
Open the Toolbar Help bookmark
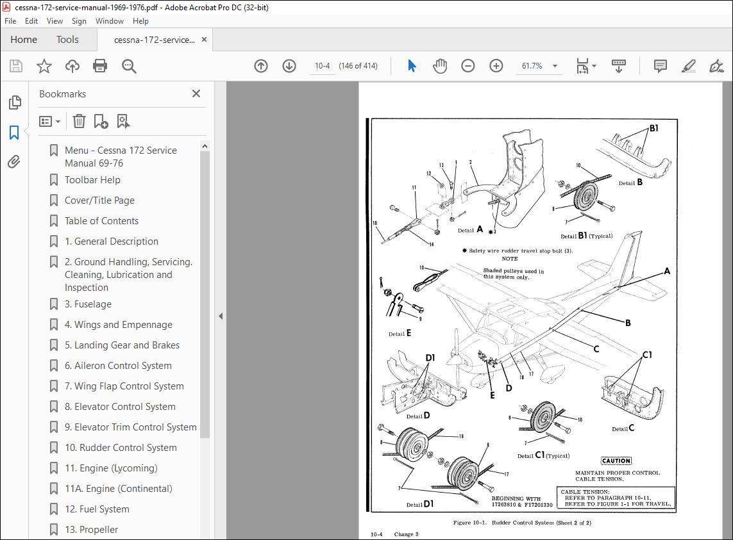[92, 180]
